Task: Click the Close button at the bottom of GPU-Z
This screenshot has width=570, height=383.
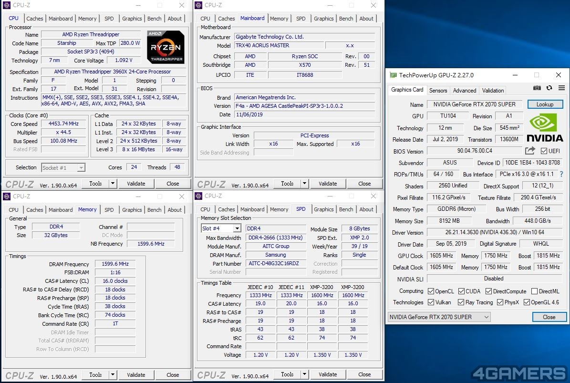Action: coord(549,317)
